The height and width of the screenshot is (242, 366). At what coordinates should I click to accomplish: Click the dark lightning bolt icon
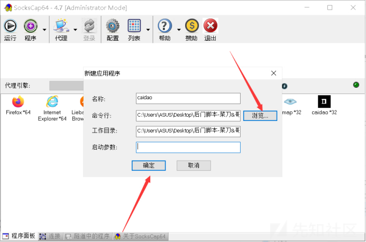coord(285,86)
